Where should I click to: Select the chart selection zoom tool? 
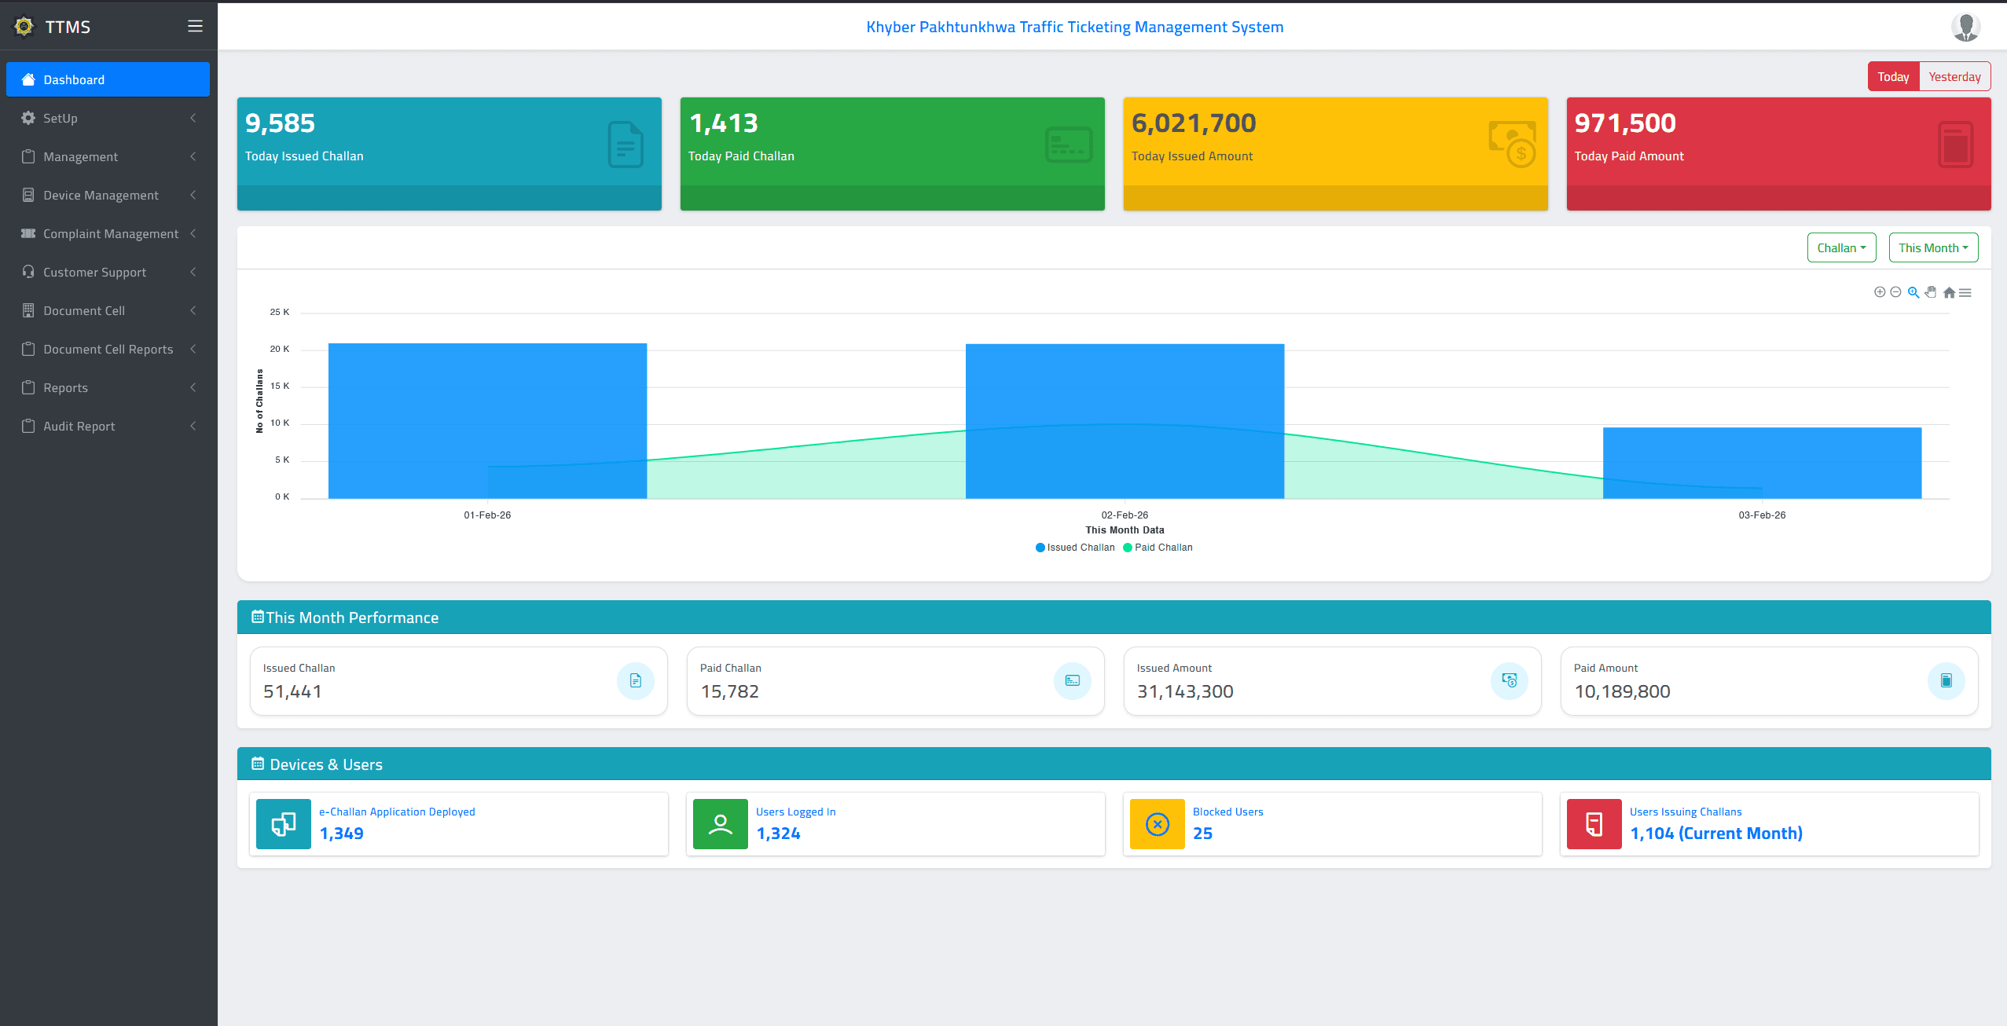tap(1913, 292)
